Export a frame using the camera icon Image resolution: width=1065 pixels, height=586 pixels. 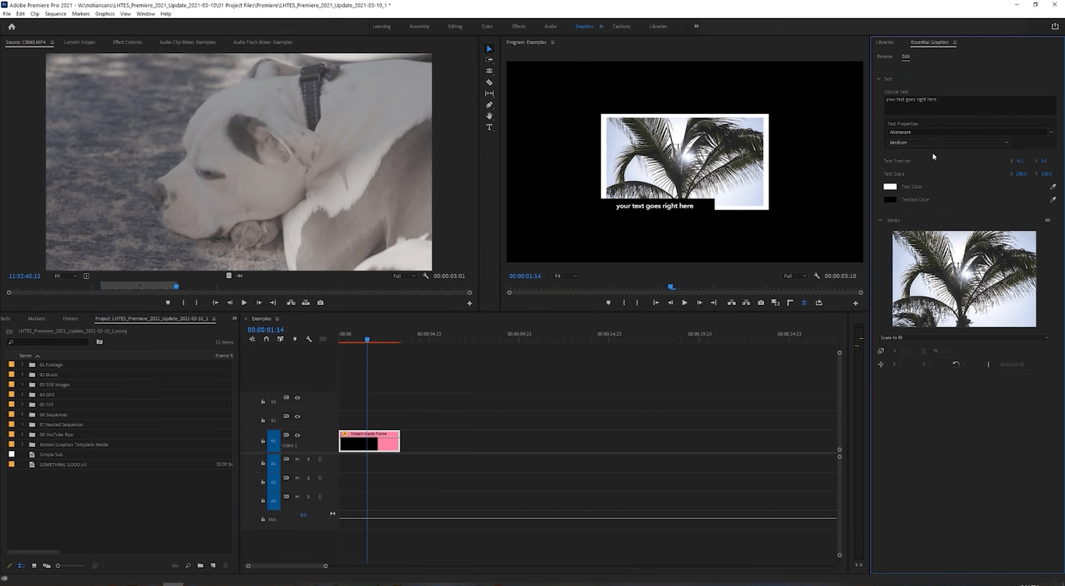tap(761, 303)
